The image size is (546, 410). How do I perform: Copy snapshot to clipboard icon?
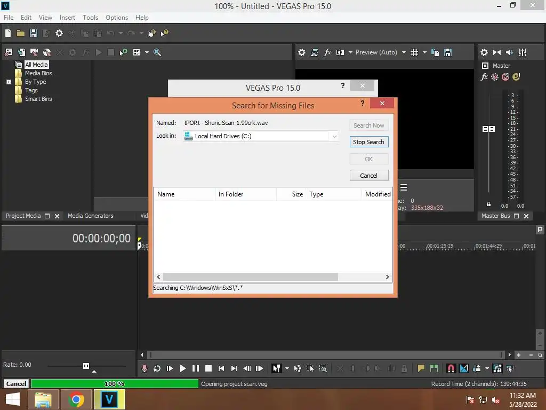click(x=435, y=52)
